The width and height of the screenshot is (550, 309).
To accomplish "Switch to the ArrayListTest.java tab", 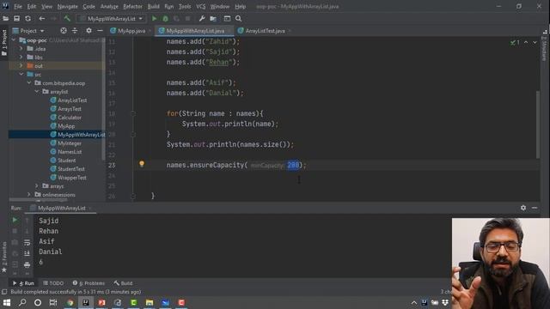I will tap(265, 31).
